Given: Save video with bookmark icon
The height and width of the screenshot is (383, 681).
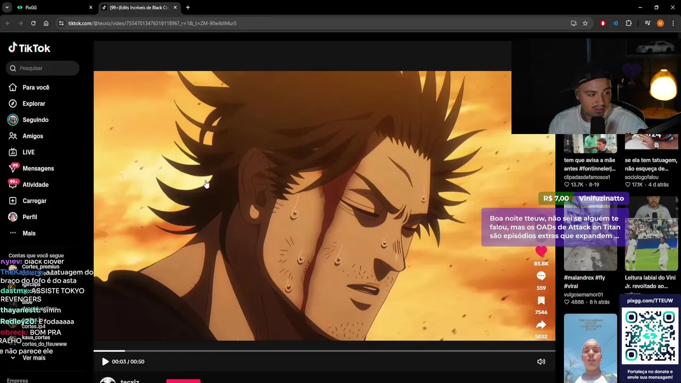Looking at the screenshot, I should [541, 301].
